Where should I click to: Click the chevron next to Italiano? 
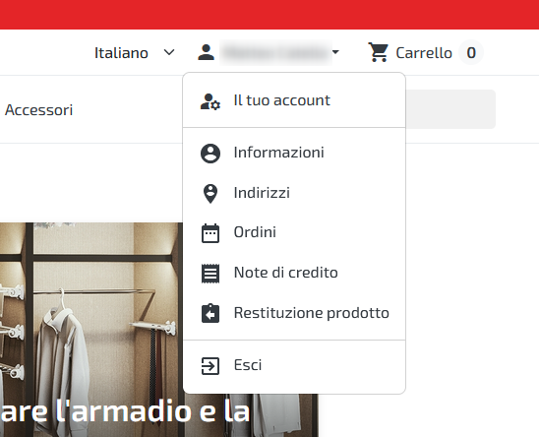pyautogui.click(x=169, y=52)
